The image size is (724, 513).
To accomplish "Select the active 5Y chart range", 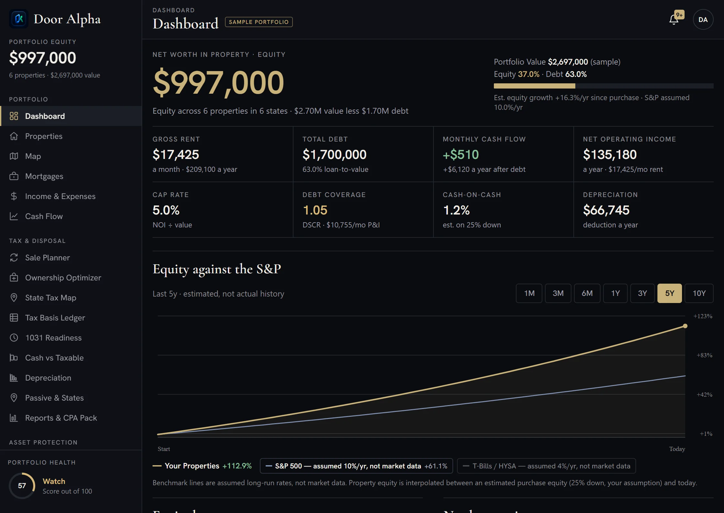I will [670, 293].
